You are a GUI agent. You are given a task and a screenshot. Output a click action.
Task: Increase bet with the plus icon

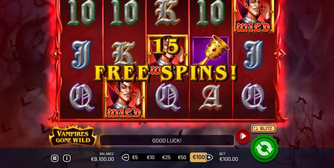coord(209,157)
